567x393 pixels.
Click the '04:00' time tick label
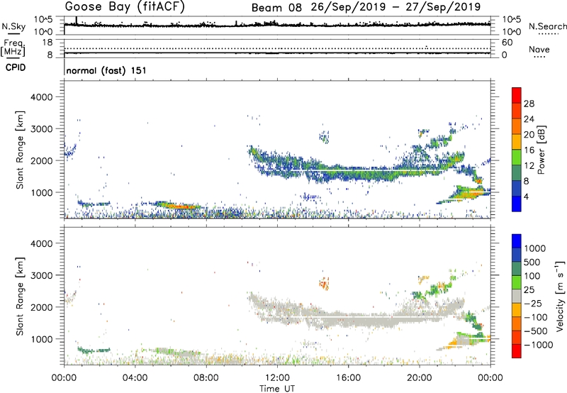click(x=135, y=378)
